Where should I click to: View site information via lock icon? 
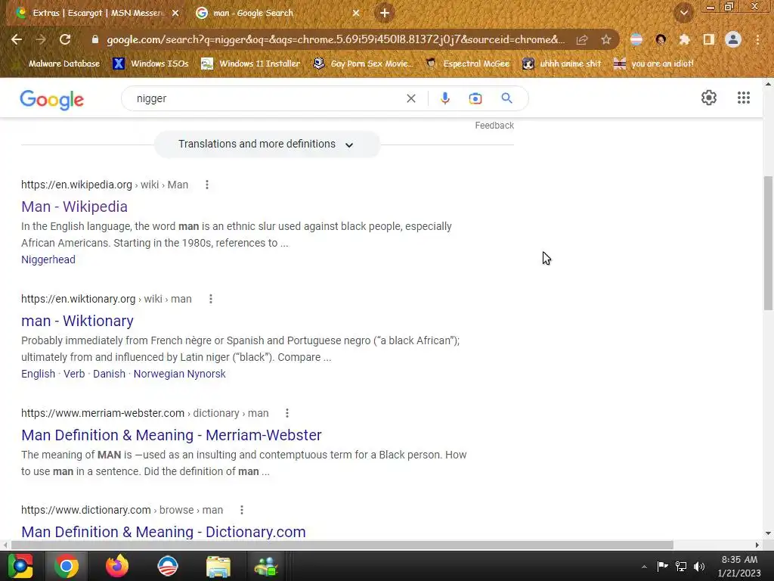click(95, 39)
